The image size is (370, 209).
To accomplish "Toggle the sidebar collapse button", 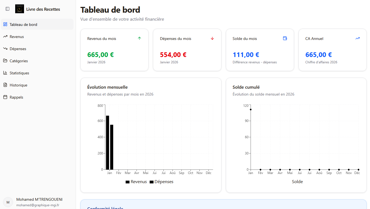I will point(7,9).
